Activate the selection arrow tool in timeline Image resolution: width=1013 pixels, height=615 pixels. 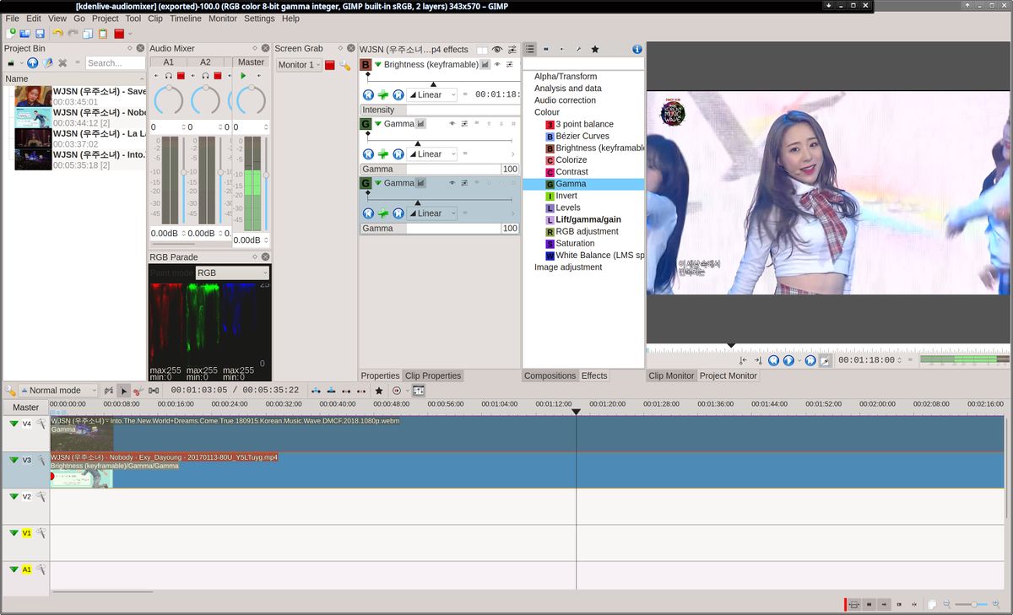tap(123, 391)
